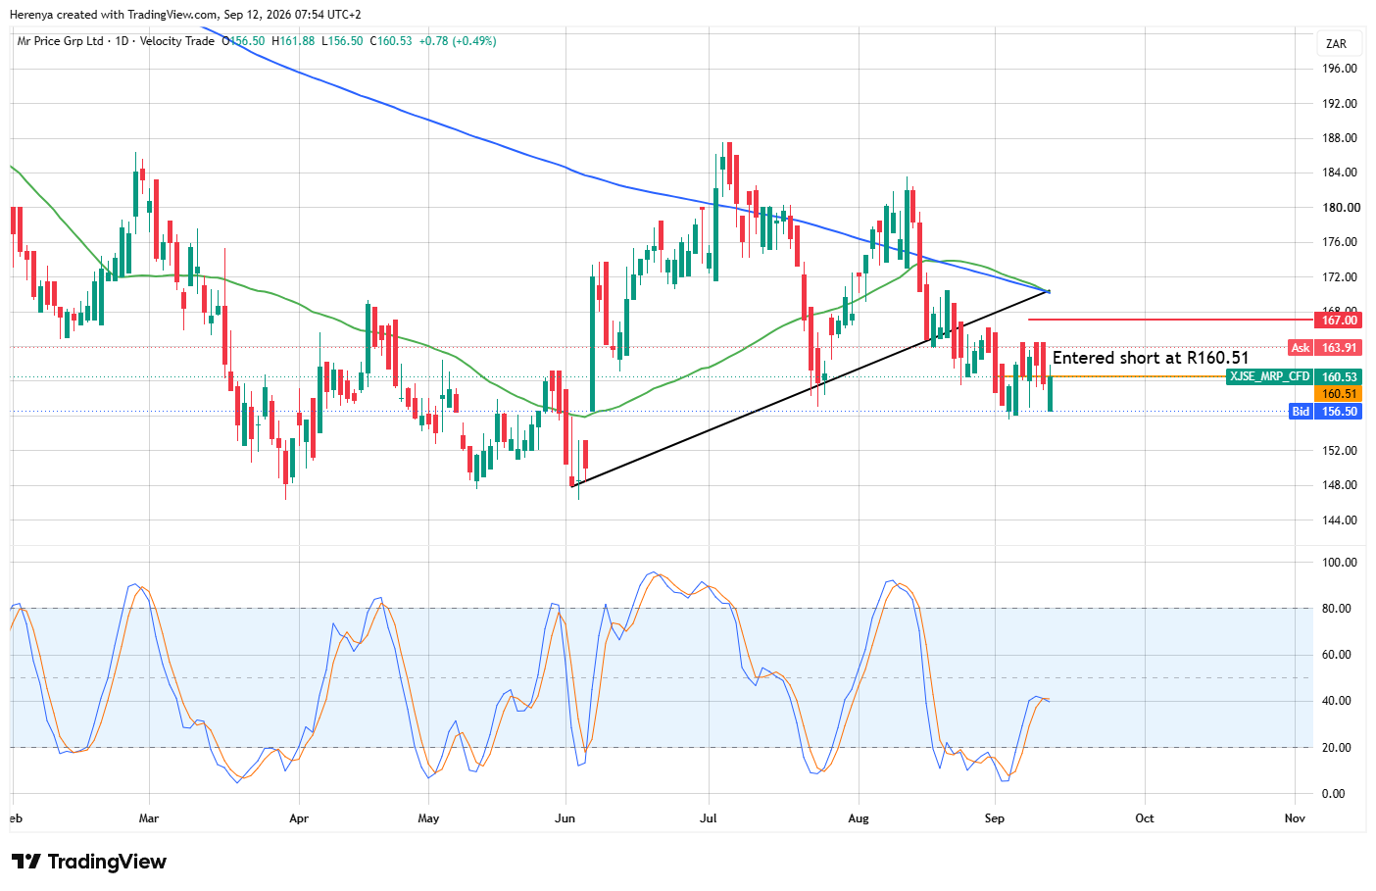Screen dimensions: 1376x891
Task: Select the Mr Price Grp Ltd title
Action: pos(60,41)
